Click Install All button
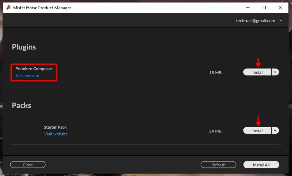 pos(261,165)
